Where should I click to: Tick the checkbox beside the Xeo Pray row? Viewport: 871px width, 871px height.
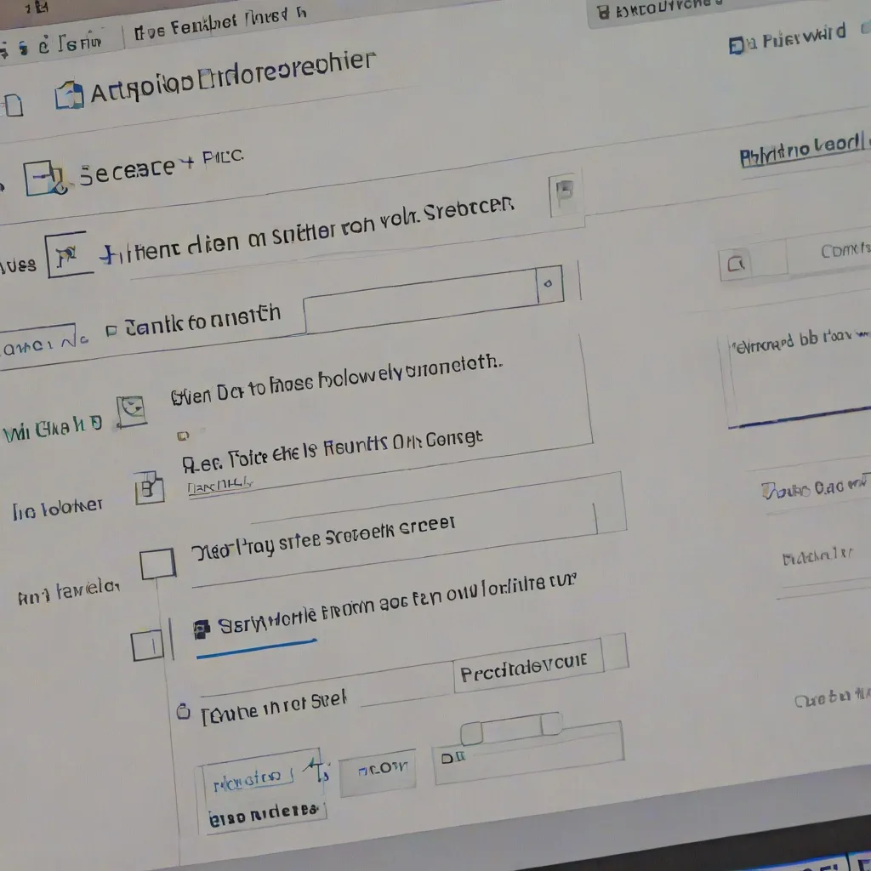(157, 563)
